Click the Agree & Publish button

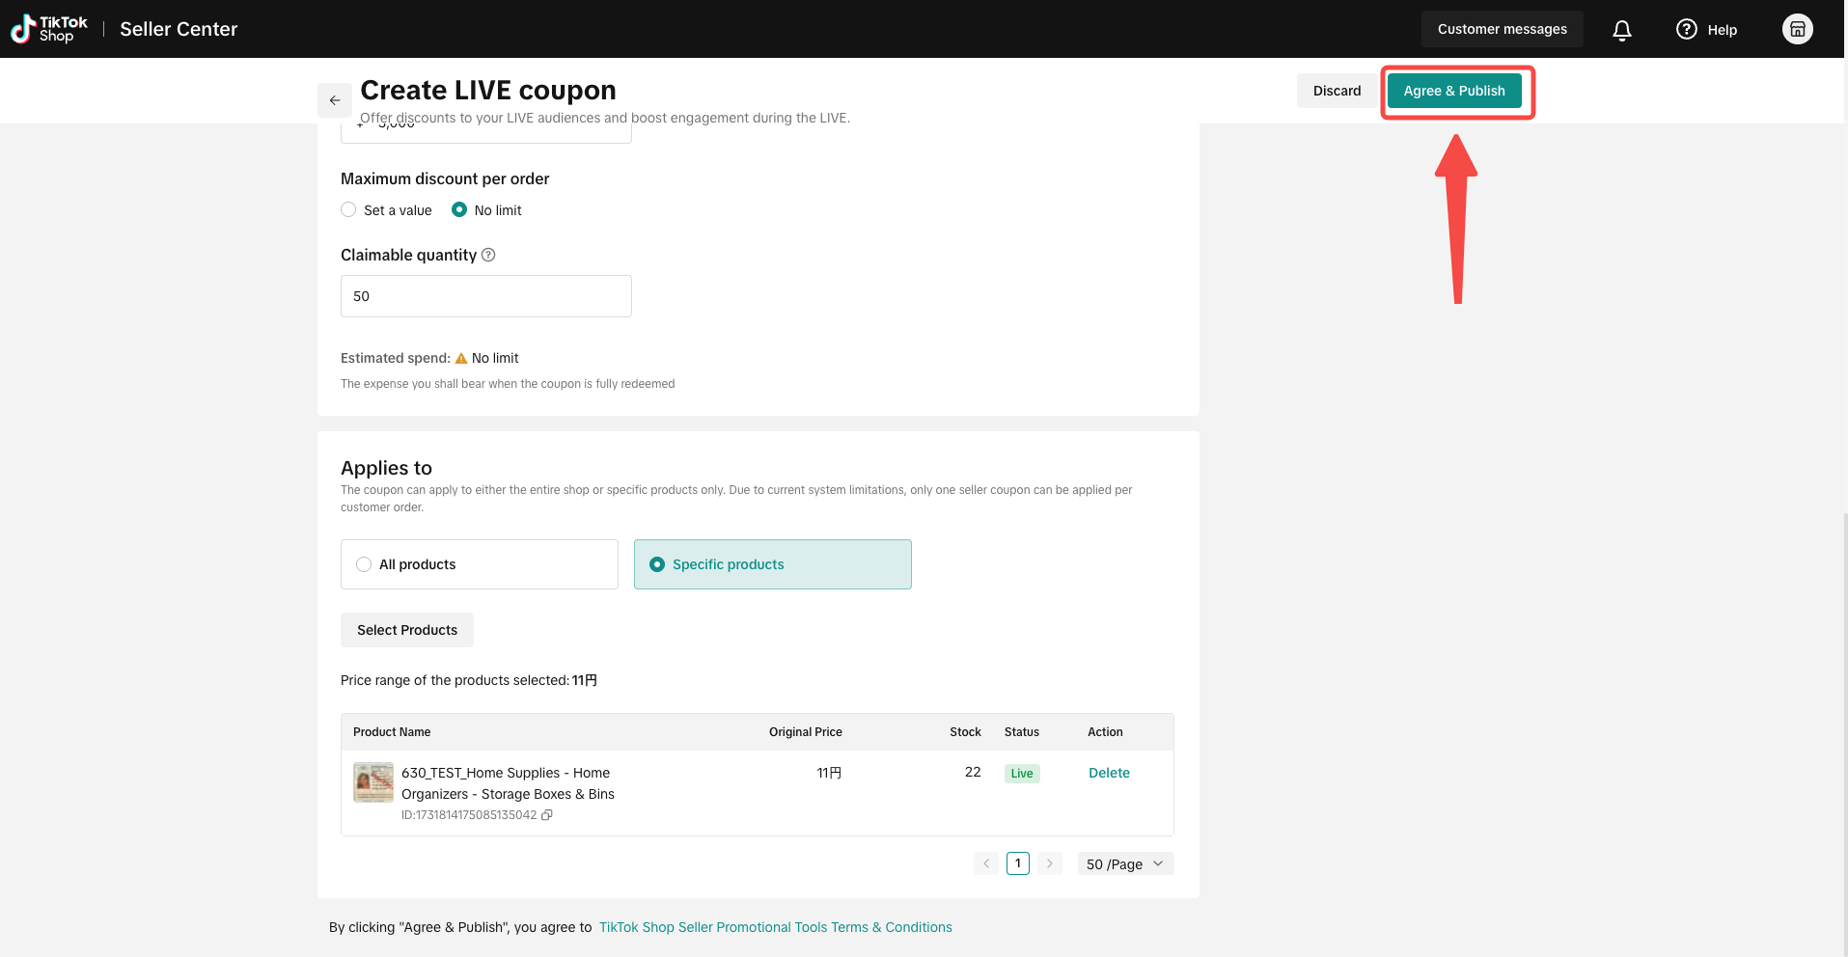(x=1454, y=91)
